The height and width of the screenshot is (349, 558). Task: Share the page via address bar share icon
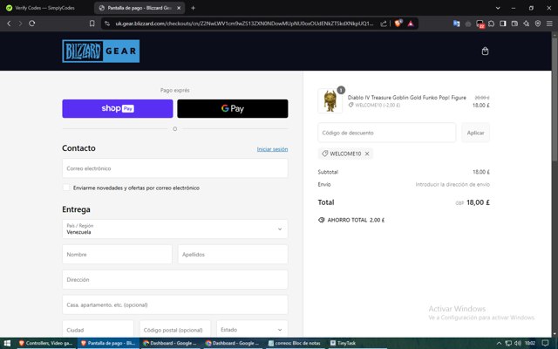click(x=384, y=24)
